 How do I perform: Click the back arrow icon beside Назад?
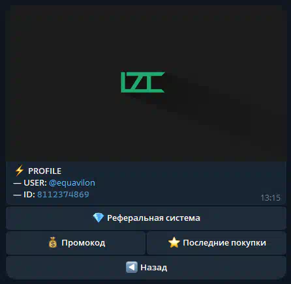[x=132, y=267]
